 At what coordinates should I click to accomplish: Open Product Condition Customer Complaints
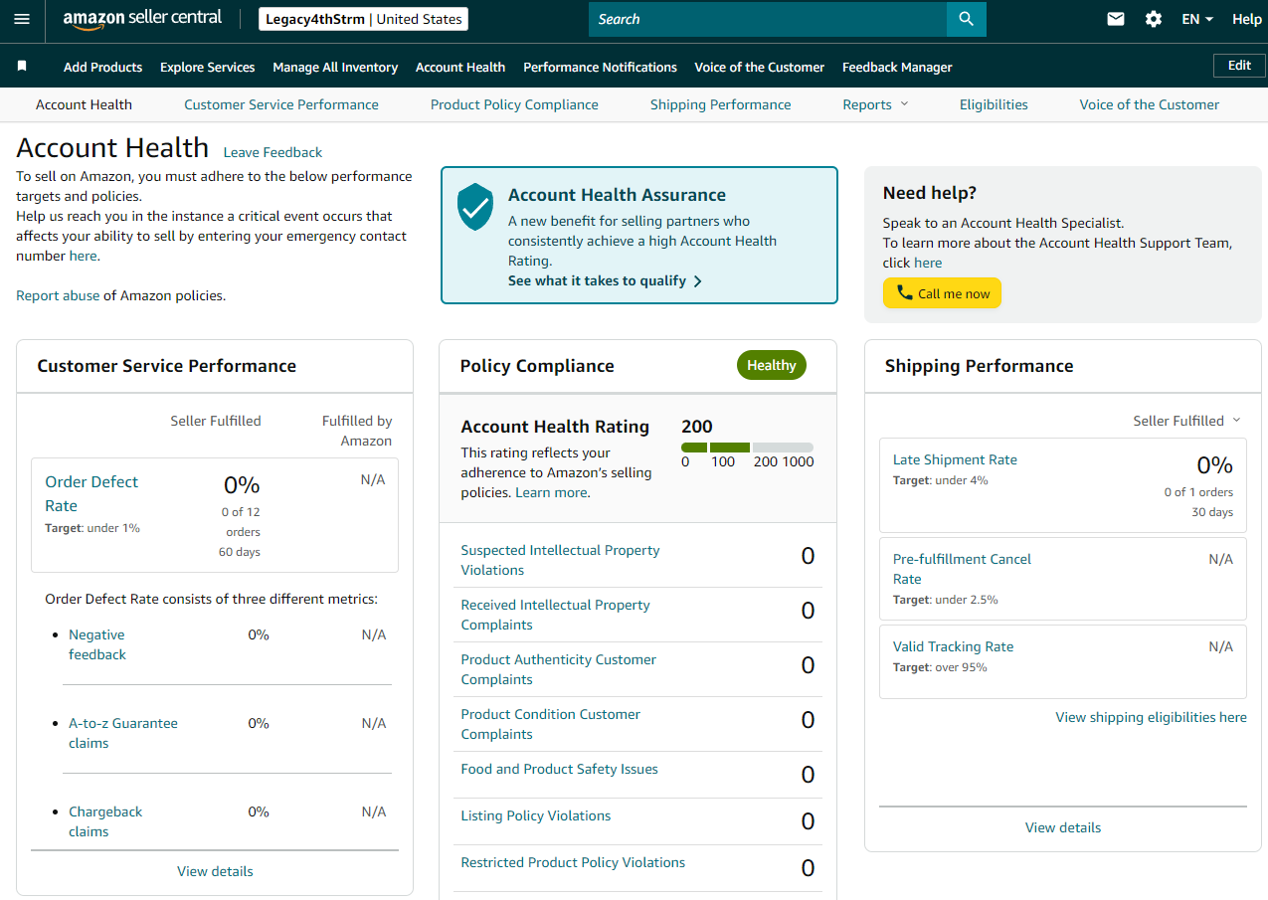(550, 724)
